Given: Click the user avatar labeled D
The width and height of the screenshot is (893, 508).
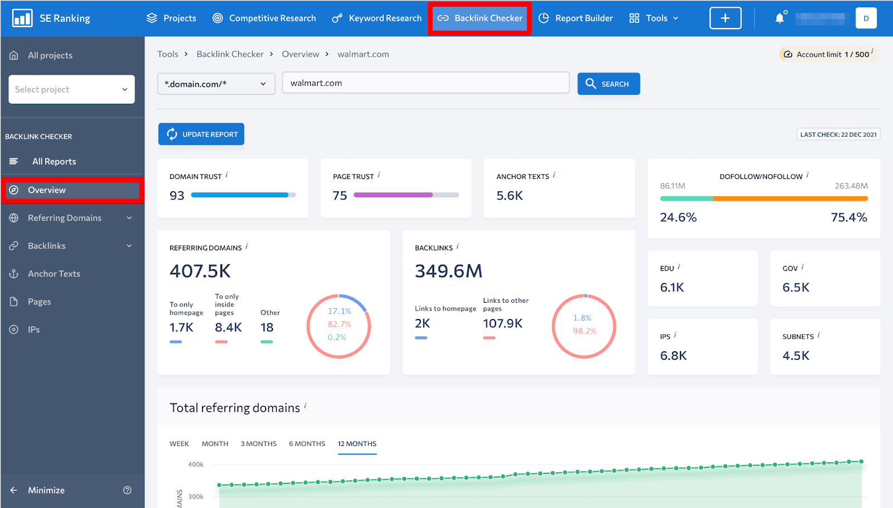Looking at the screenshot, I should click(x=866, y=18).
